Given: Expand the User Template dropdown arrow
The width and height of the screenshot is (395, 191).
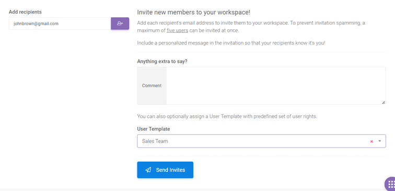Looking at the screenshot, I should tap(380, 141).
